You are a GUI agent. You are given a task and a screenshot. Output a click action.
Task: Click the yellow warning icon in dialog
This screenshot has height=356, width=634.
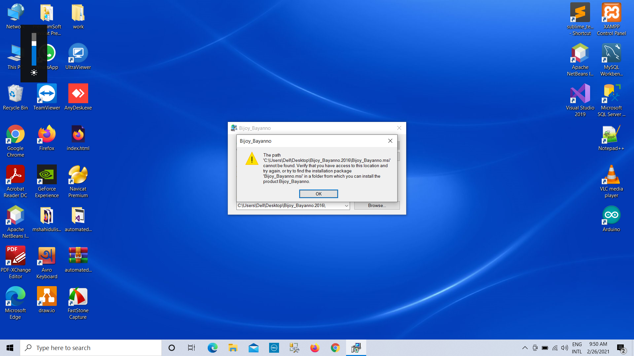252,159
